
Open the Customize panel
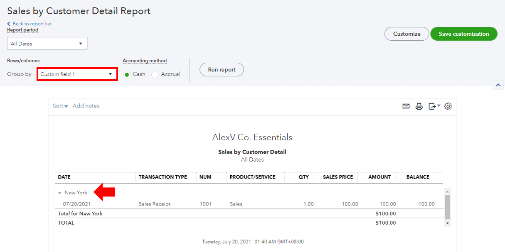tap(406, 34)
